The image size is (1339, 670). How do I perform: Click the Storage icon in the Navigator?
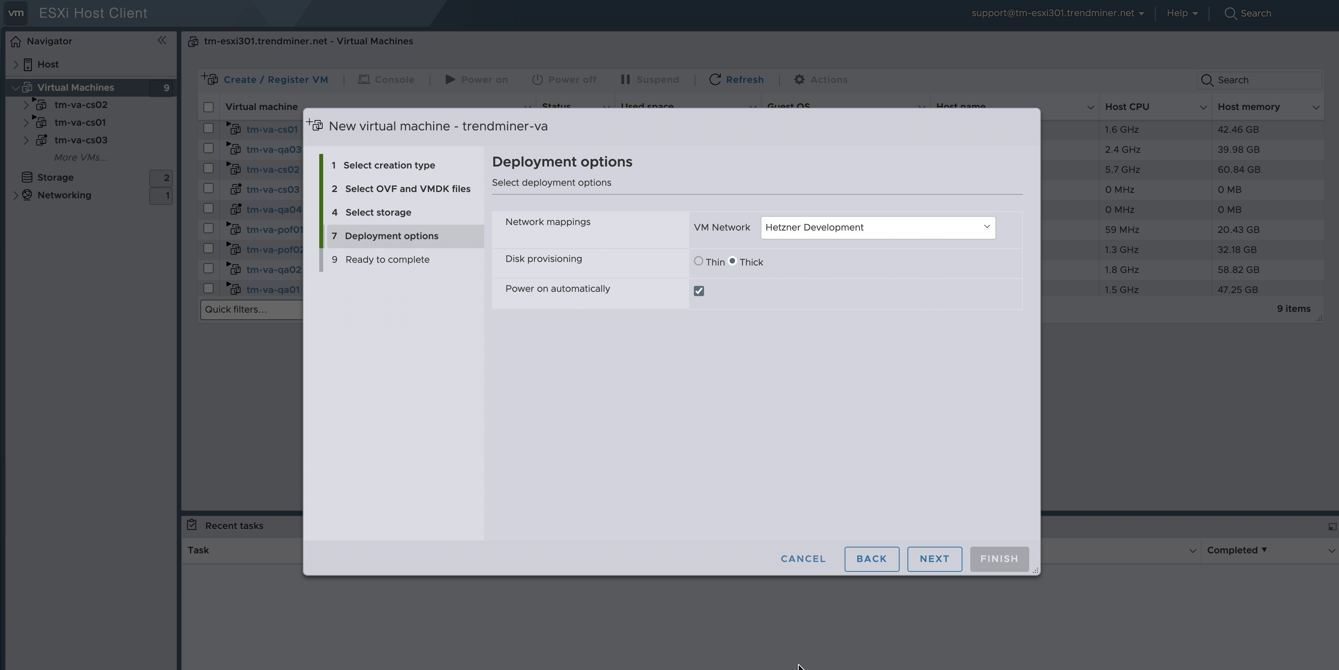click(x=27, y=177)
